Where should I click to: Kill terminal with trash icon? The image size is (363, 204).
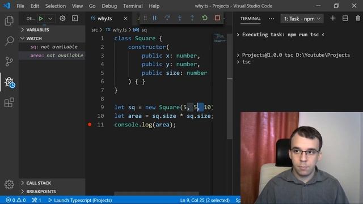[358, 18]
